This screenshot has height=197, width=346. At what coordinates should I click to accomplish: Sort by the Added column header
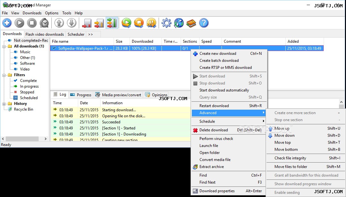[x=305, y=41]
